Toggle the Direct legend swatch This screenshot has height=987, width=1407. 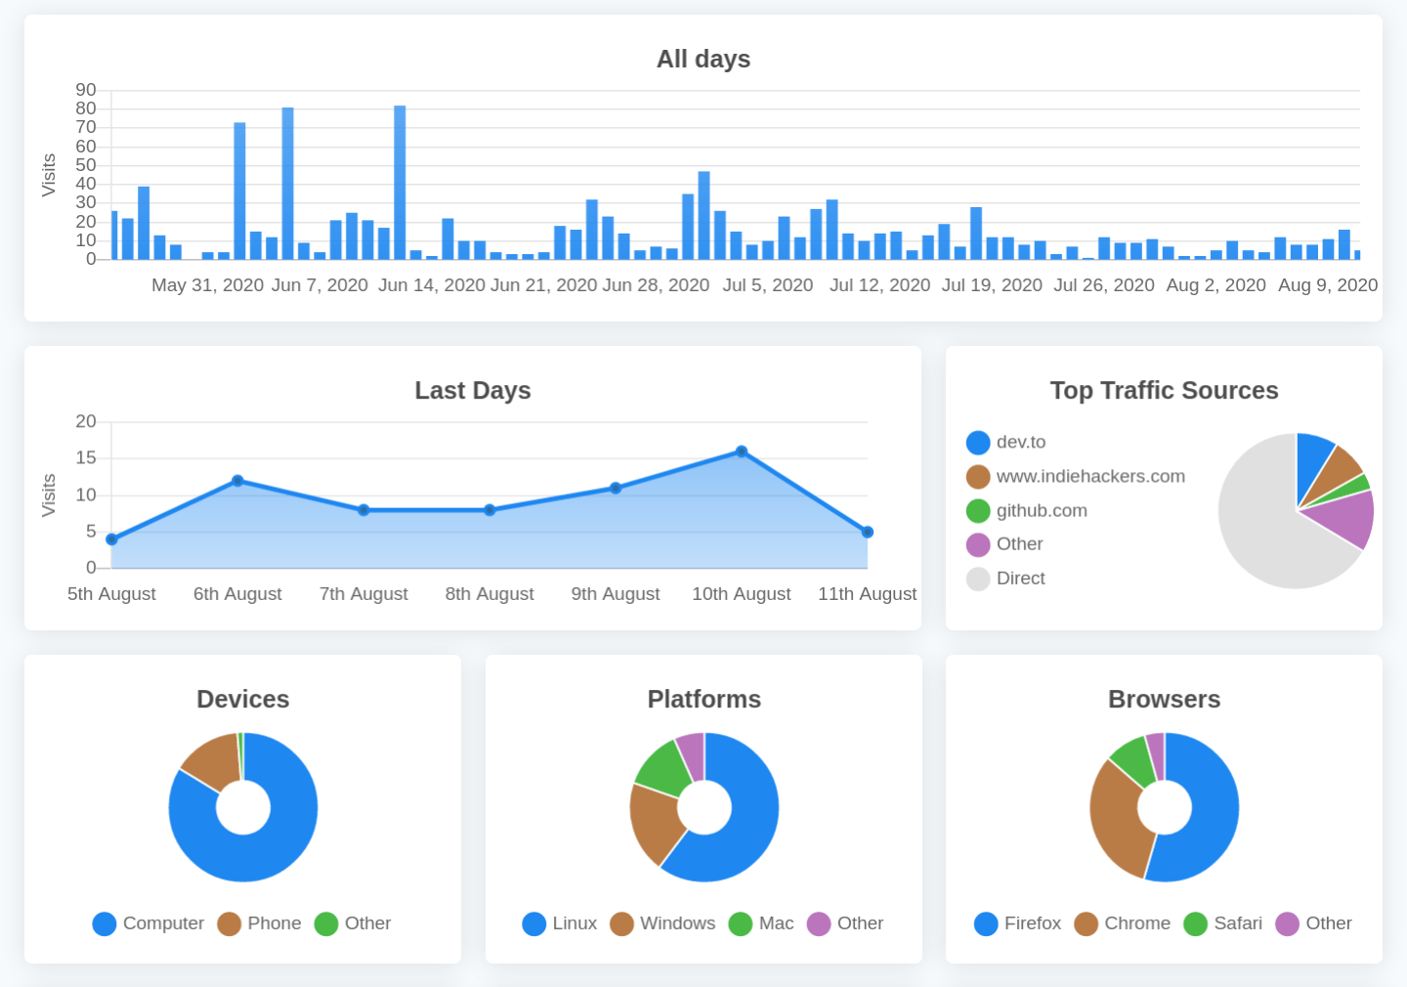[978, 579]
